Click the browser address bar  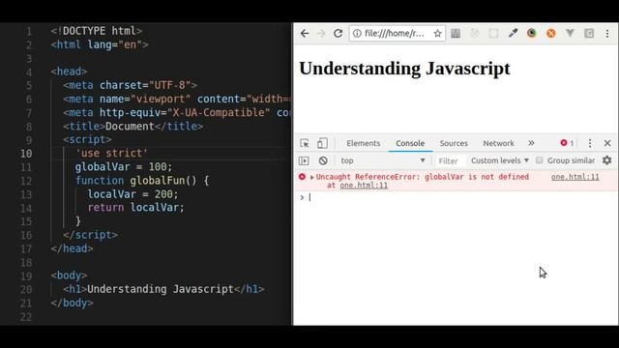[398, 34]
